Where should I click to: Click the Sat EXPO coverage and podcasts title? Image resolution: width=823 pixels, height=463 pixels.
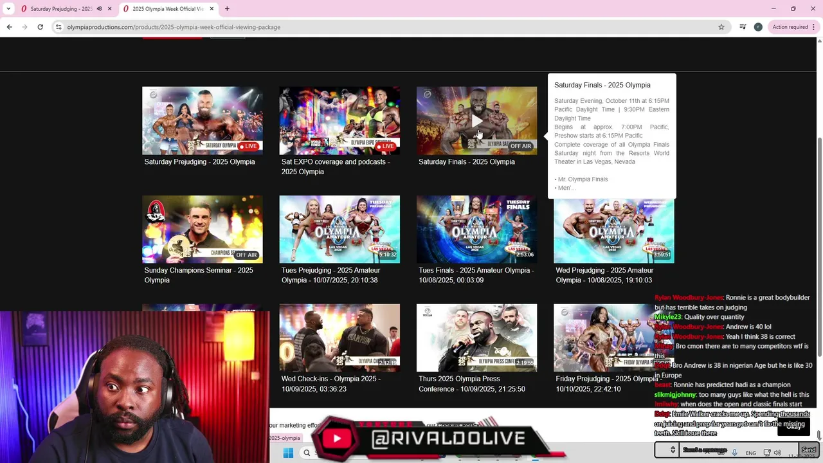(336, 167)
